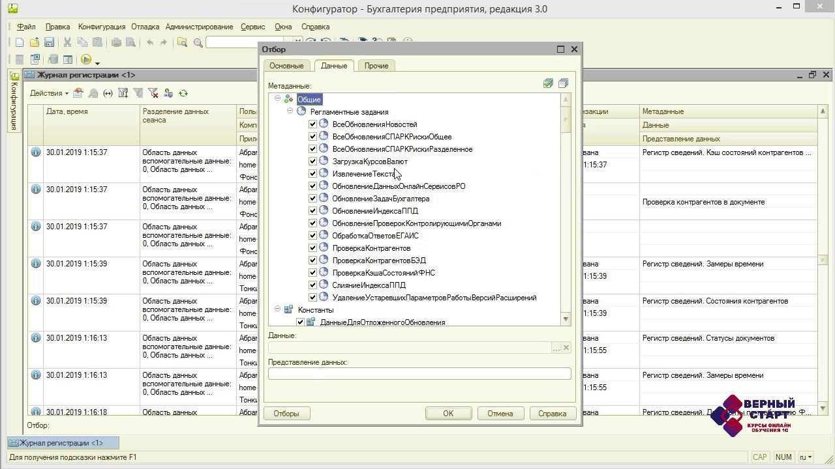This screenshot has height=469, width=835.
Task: Click the uncheck all metadata icon
Action: (x=563, y=83)
